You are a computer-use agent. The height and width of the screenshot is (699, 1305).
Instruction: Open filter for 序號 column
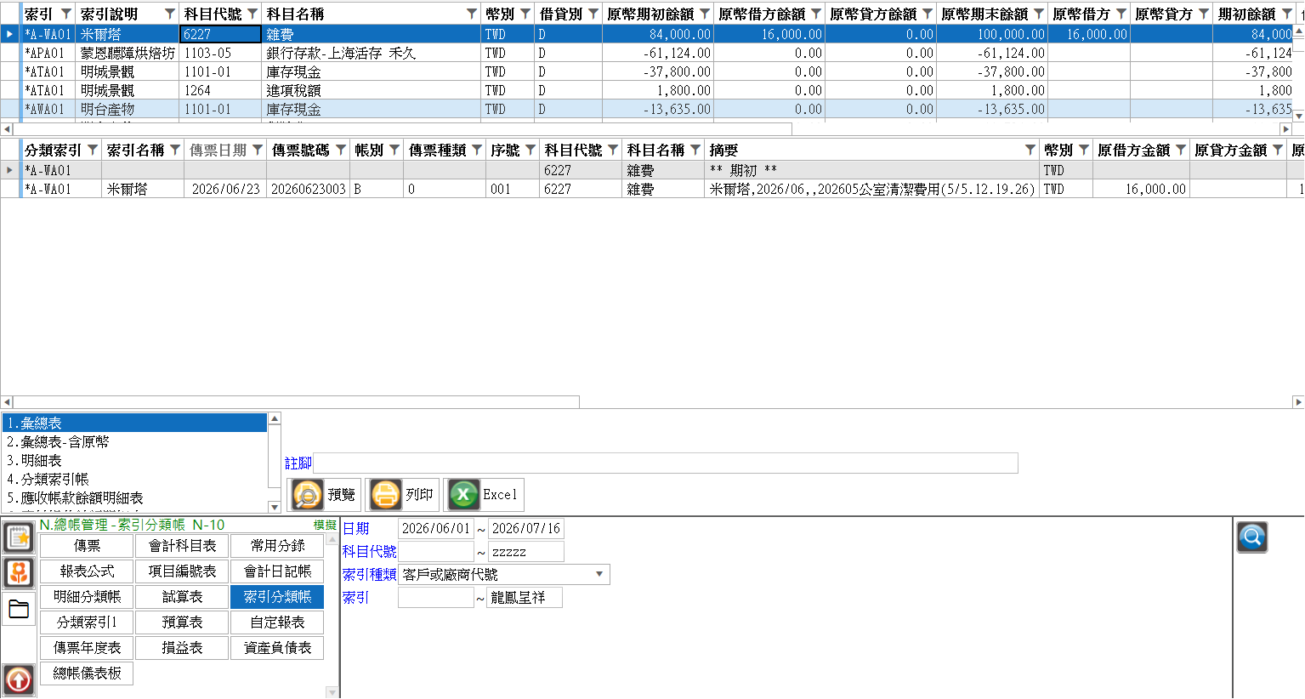coord(531,151)
